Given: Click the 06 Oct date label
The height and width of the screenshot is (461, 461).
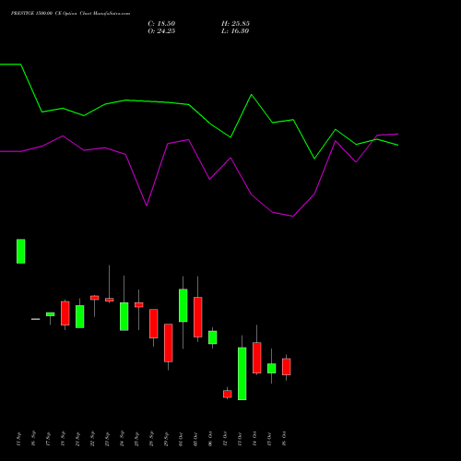Looking at the screenshot, I should pos(210,439).
